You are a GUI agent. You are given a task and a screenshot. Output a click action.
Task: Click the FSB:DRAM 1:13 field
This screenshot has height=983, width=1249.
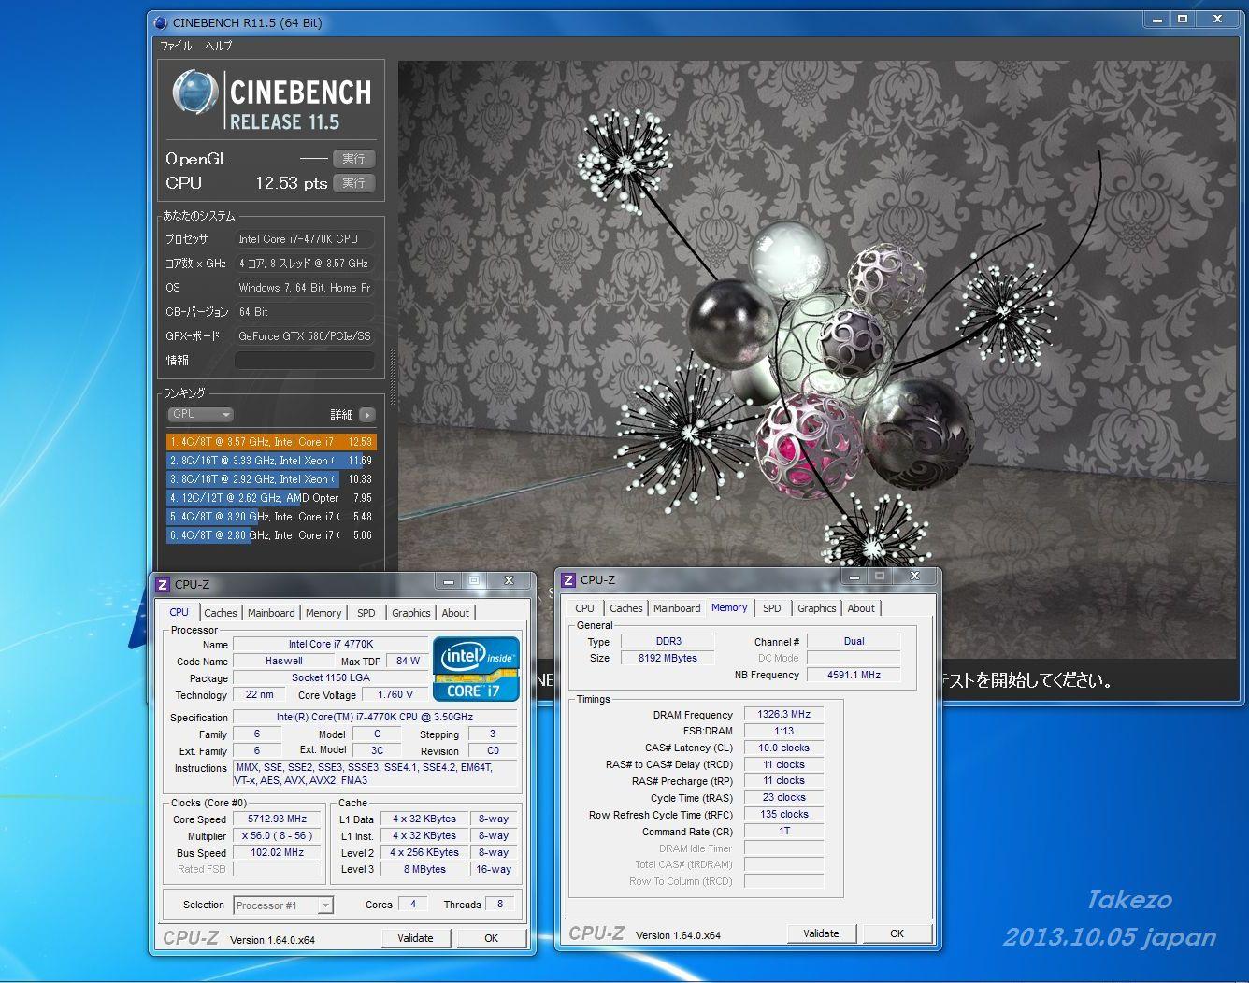pyautogui.click(x=784, y=732)
